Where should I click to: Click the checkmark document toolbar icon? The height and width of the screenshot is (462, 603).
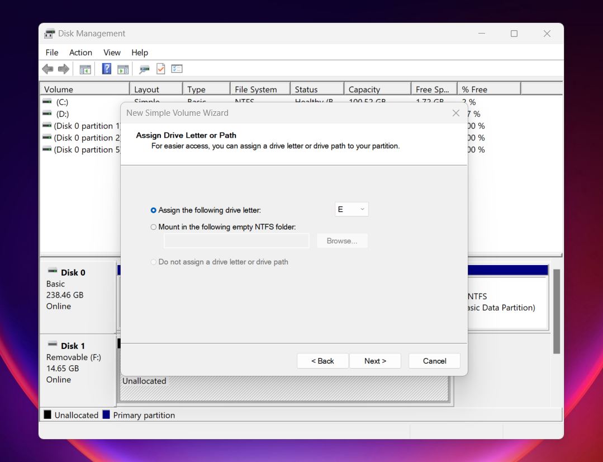(161, 69)
